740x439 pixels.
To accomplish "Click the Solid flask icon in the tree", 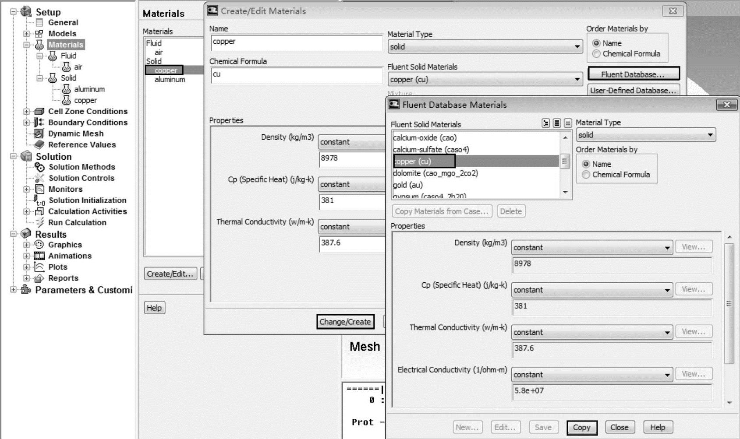I will [53, 78].
